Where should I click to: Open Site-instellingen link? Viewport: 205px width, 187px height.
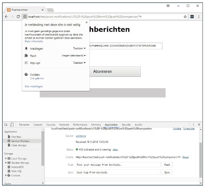tap(34, 86)
